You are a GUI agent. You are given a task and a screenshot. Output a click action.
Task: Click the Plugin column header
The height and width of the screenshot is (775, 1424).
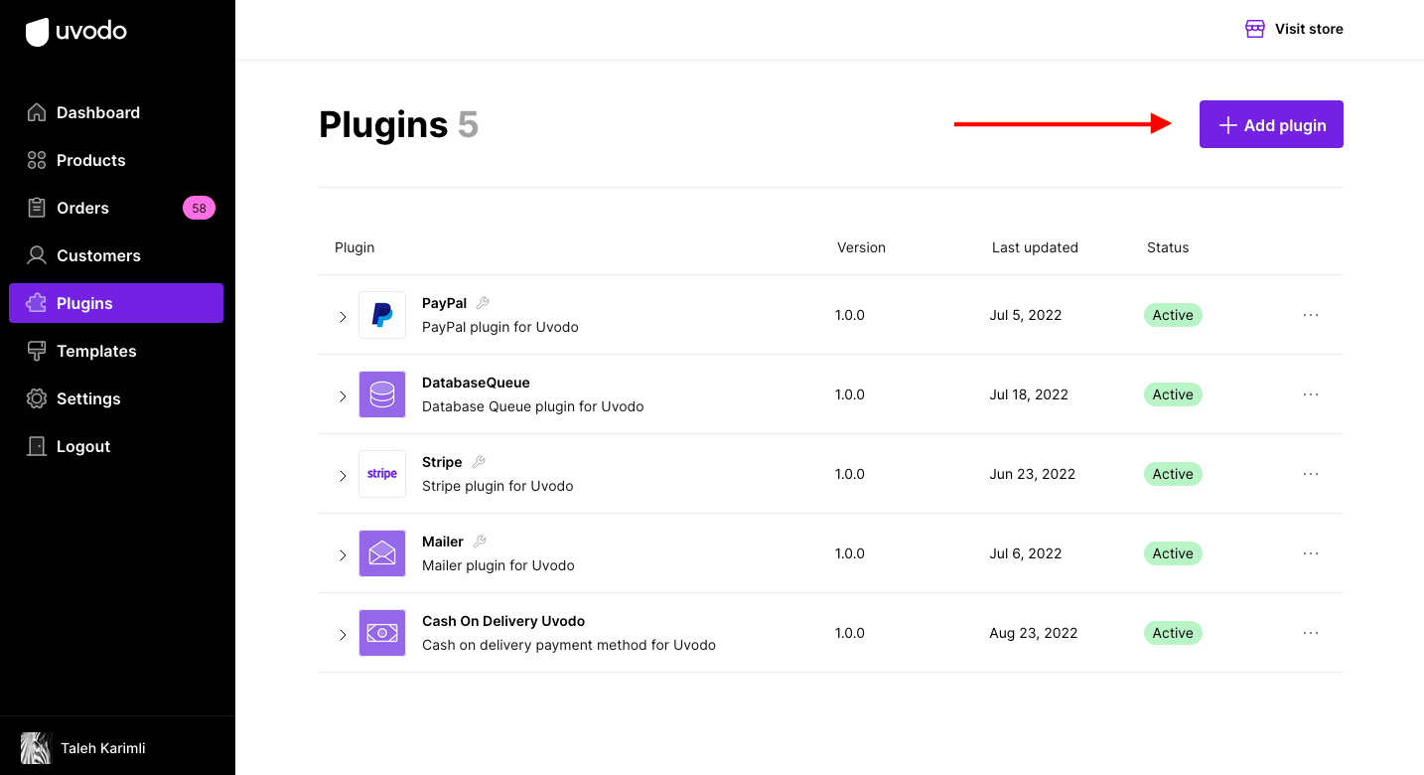(355, 247)
